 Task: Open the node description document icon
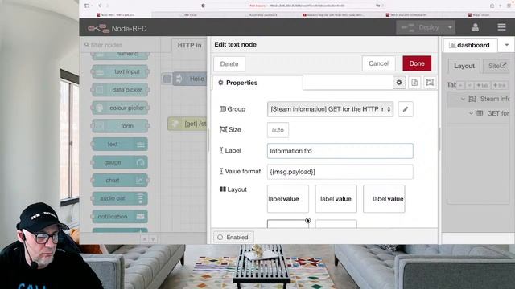[x=414, y=83]
